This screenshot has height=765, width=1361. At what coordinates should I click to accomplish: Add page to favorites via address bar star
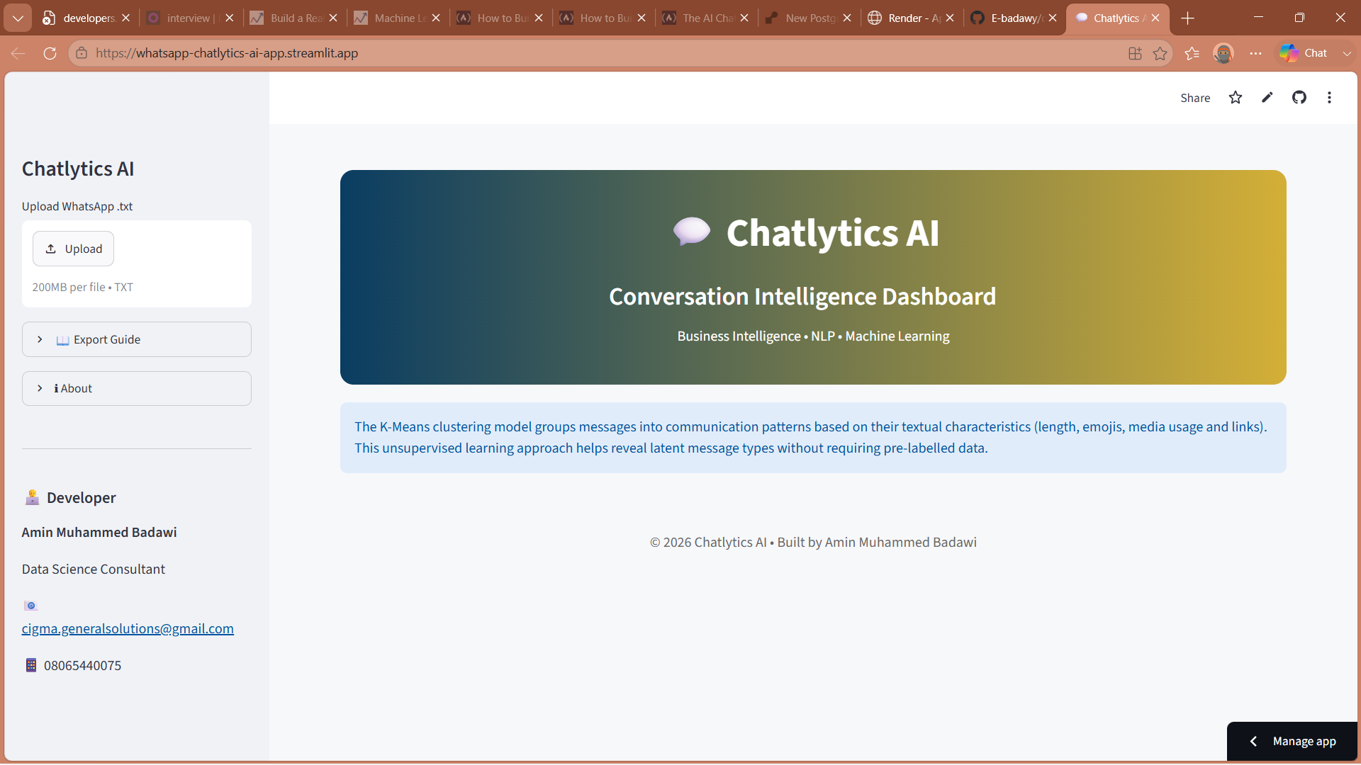click(1160, 53)
